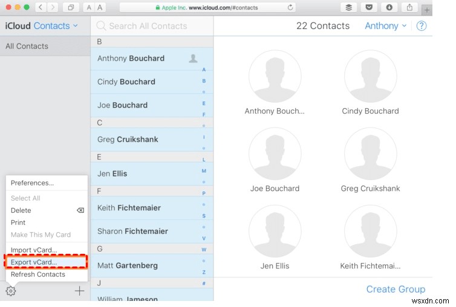Jump to letter L in alphabet index
The width and height of the screenshot is (456, 307).
pos(204,160)
